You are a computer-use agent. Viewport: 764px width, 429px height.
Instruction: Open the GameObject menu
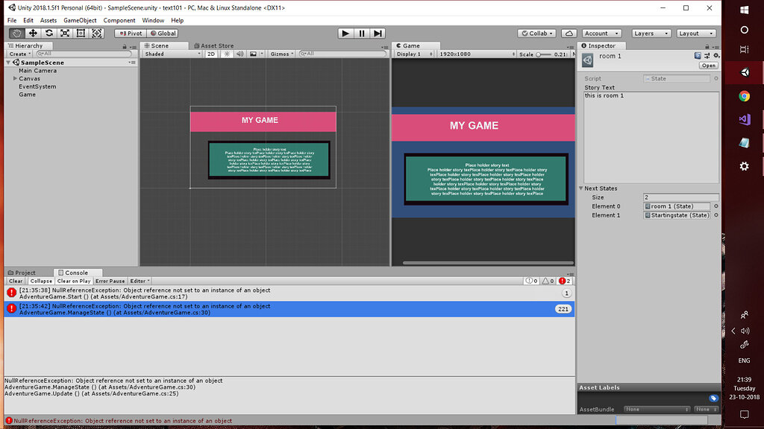point(79,20)
